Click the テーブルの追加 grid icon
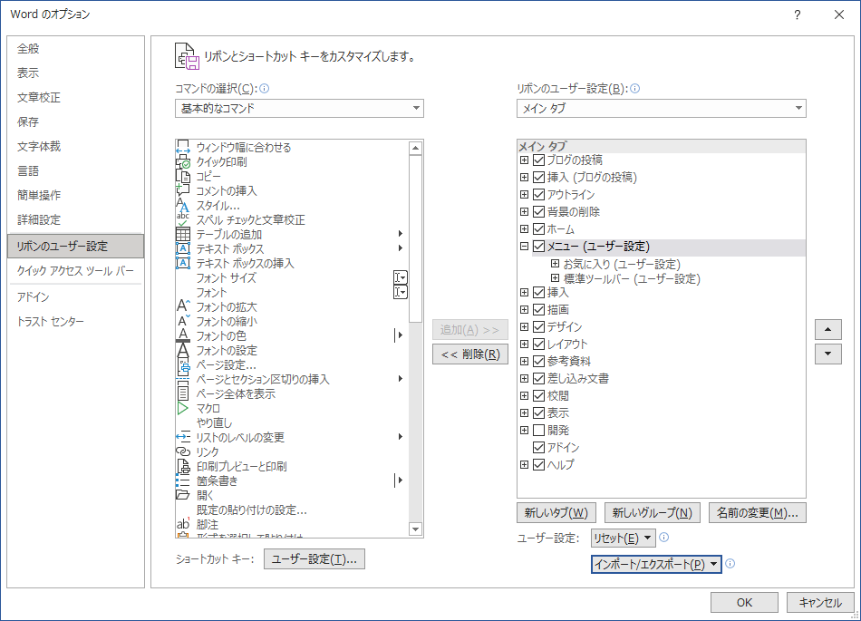861x621 pixels. coord(183,235)
